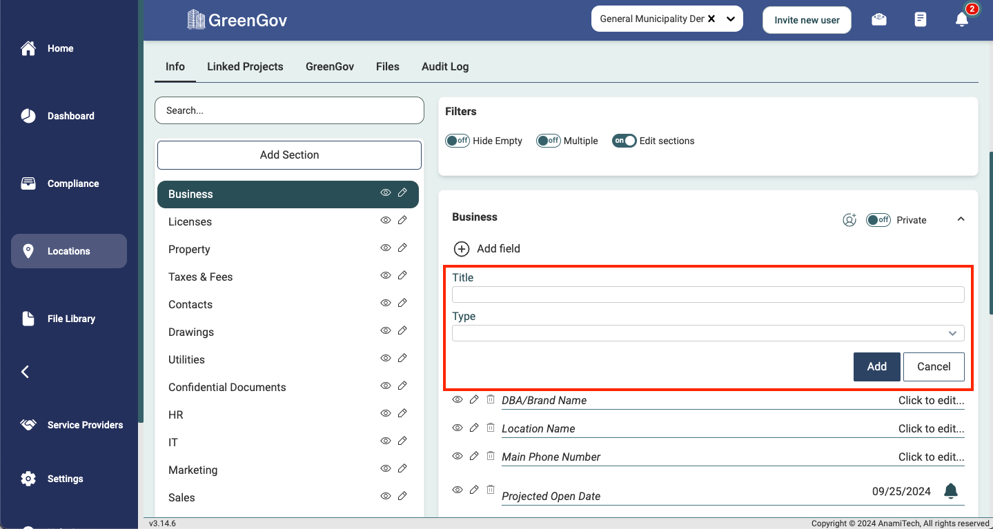Toggle visibility eye for Property section
Screen dimensions: 993x529
click(386, 248)
